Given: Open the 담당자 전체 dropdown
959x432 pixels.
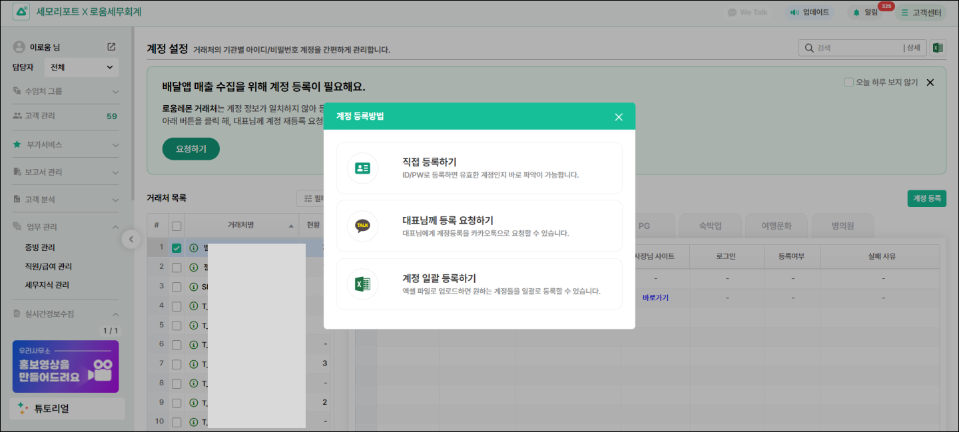Looking at the screenshot, I should point(81,67).
